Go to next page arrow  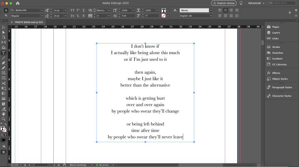[54, 165]
